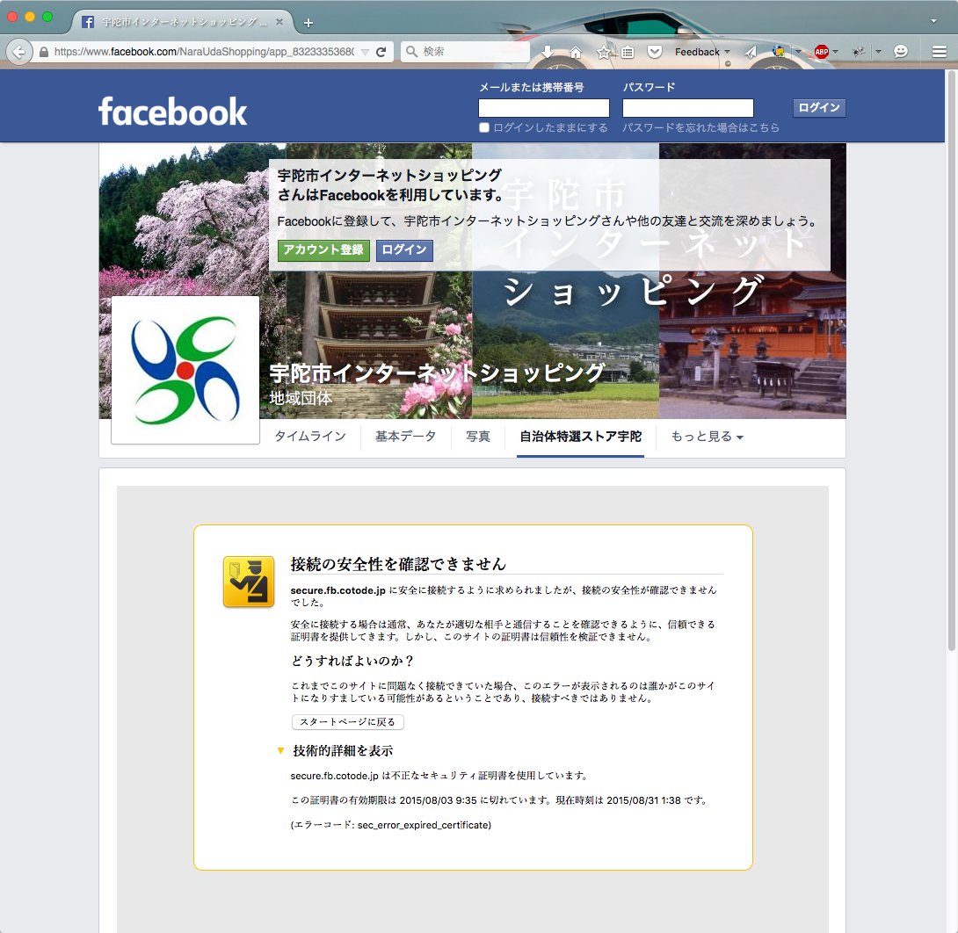Screen dimensions: 958x933
Task: Click the パスワード input field
Action: point(688,108)
